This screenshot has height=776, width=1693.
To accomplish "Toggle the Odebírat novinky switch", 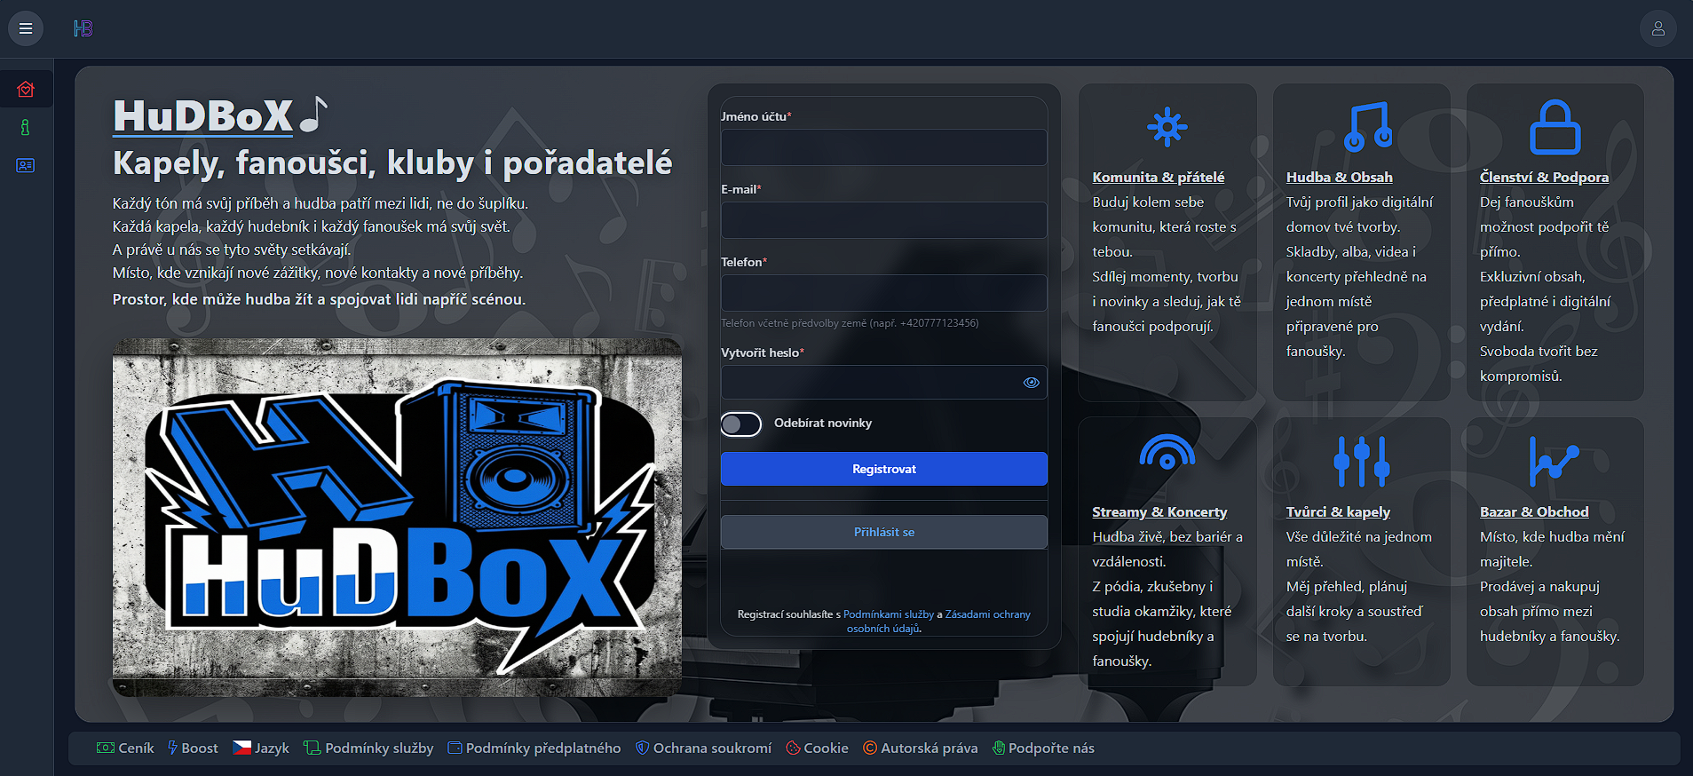I will [x=741, y=424].
